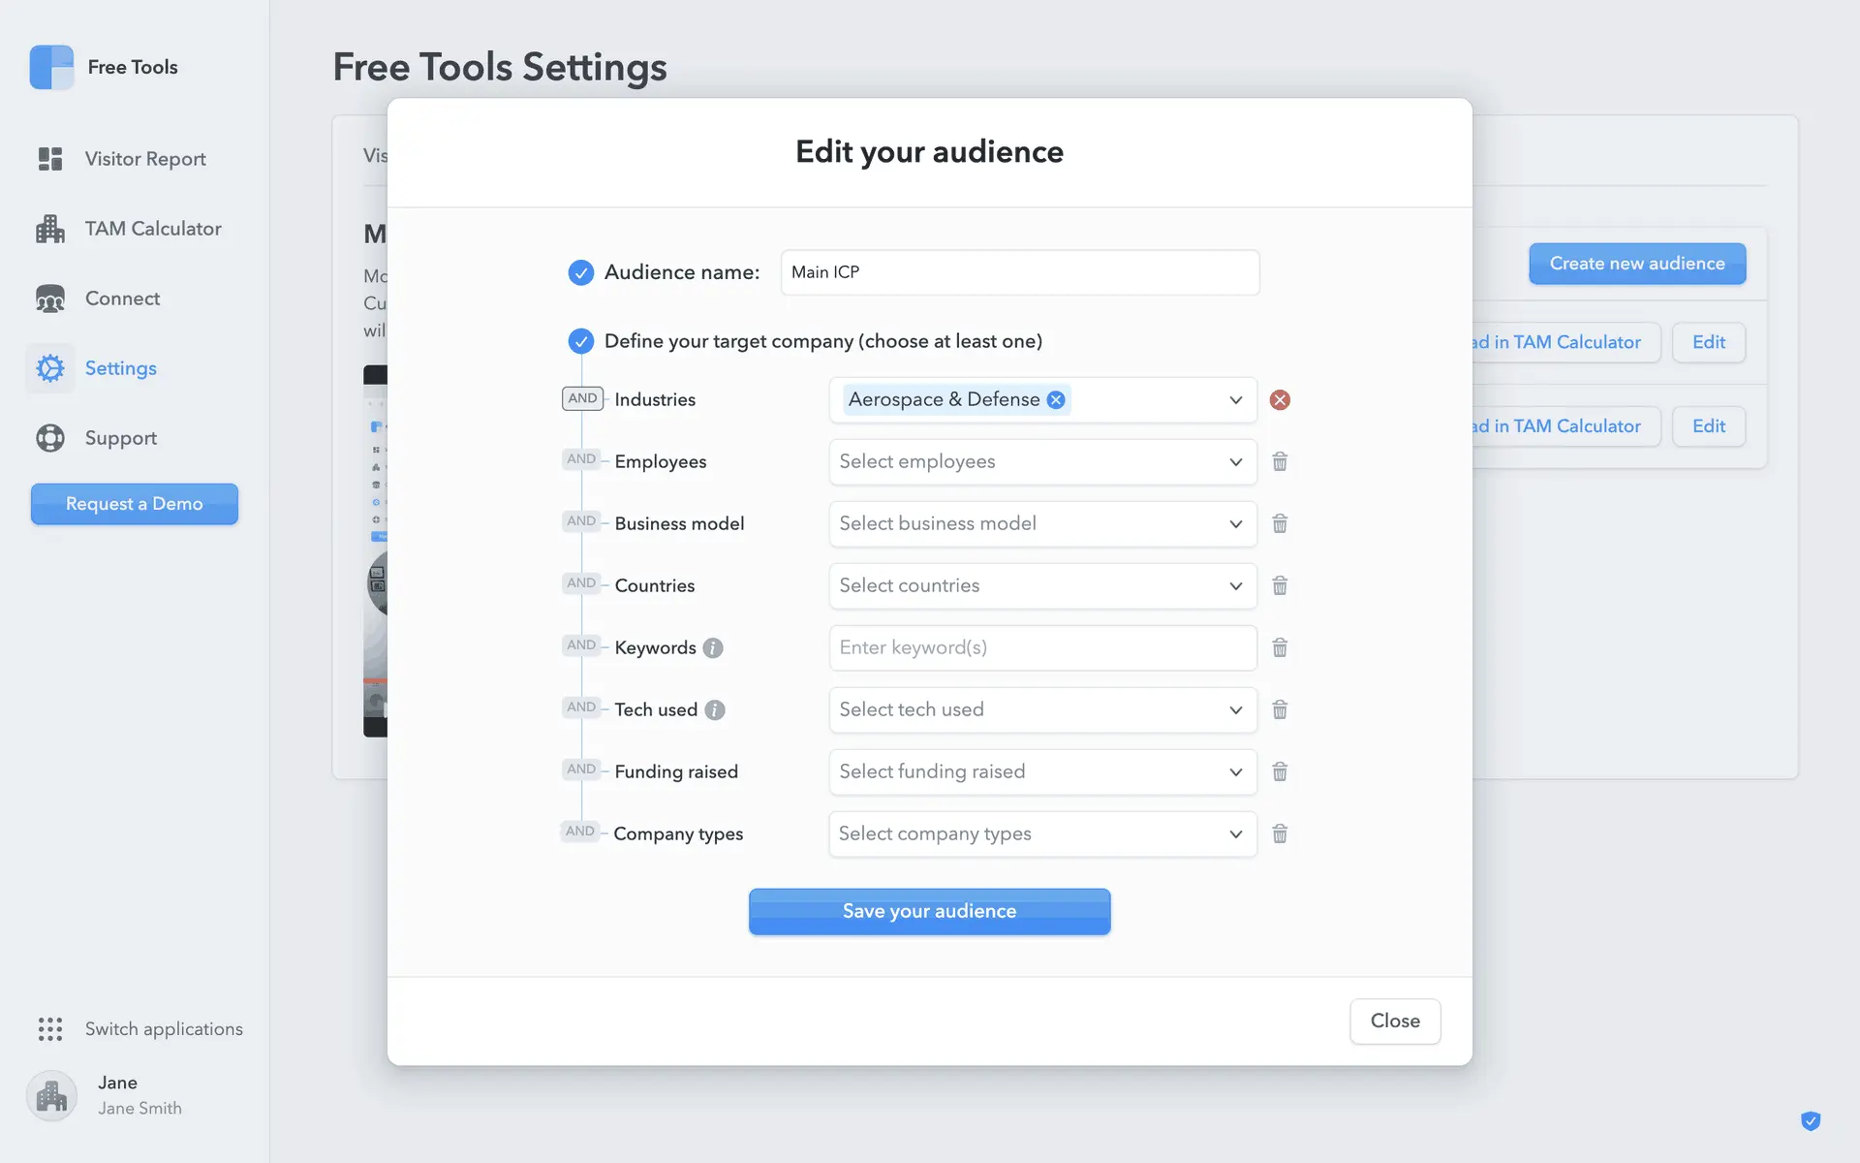
Task: Click the Audience name text field
Action: (x=1019, y=272)
